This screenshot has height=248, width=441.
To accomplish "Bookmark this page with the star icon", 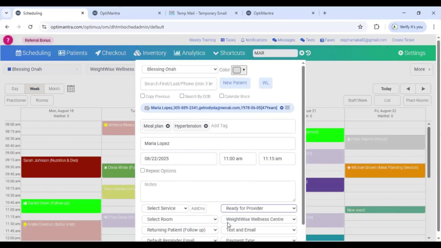I will pyautogui.click(x=360, y=27).
